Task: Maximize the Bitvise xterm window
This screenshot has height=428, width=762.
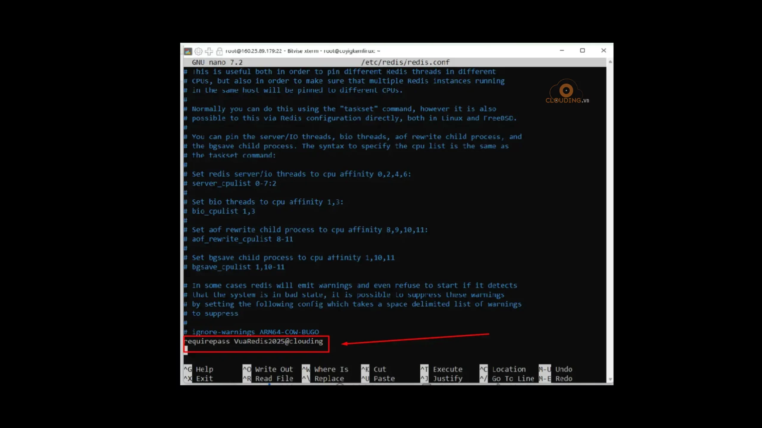Action: pyautogui.click(x=583, y=51)
